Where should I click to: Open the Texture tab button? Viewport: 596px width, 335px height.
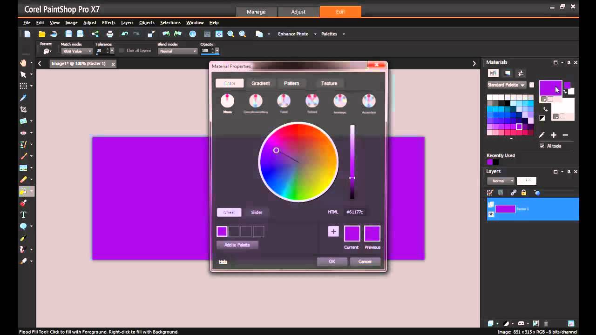pos(329,83)
